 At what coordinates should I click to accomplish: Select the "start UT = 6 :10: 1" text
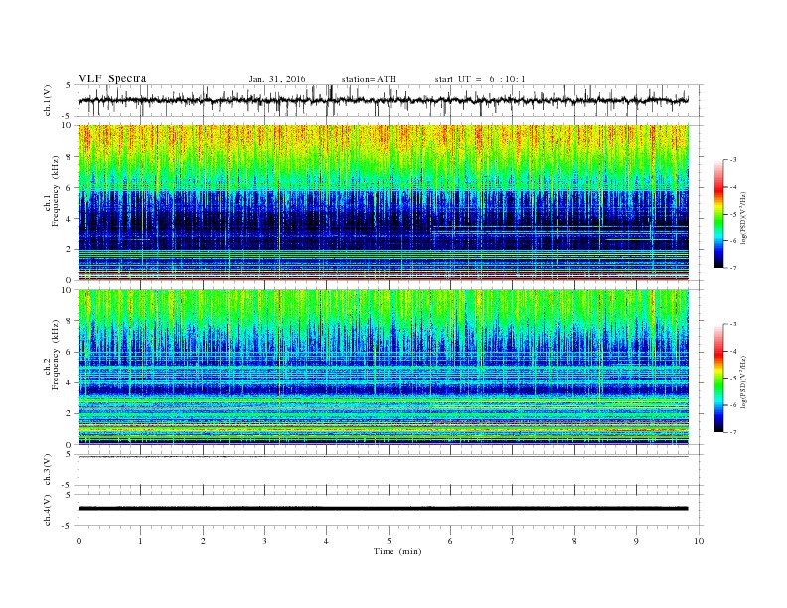point(480,79)
